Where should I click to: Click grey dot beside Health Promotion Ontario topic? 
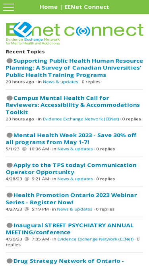point(10,195)
